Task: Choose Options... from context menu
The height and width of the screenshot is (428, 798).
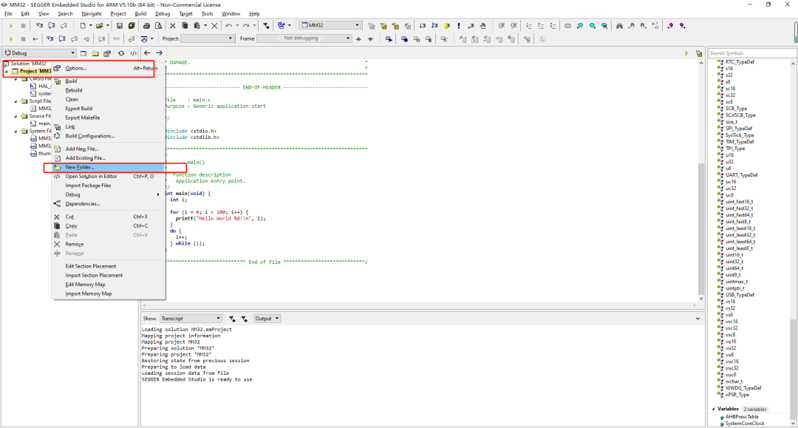Action: pyautogui.click(x=109, y=68)
